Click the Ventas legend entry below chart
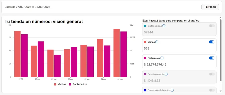 point(60,84)
